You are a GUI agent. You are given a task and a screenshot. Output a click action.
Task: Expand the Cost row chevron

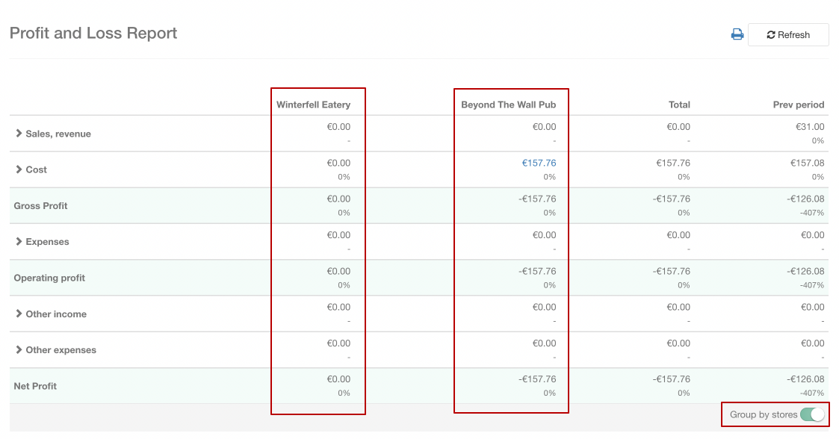(19, 169)
